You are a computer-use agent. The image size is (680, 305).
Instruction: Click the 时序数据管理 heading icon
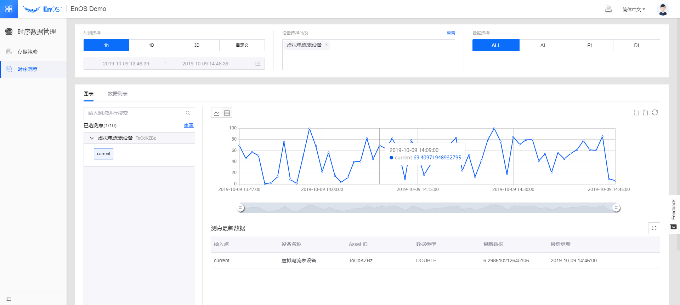pos(9,32)
